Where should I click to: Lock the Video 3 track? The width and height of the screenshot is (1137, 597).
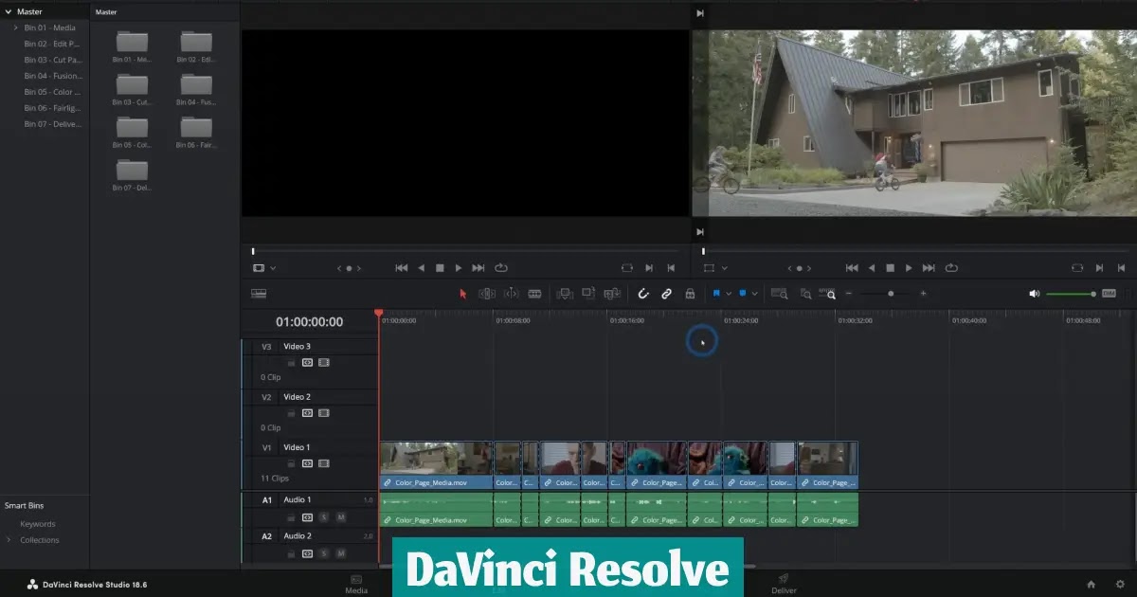tap(292, 362)
